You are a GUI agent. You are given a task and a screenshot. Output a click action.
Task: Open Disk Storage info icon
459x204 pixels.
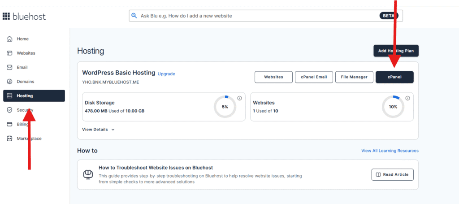click(x=239, y=98)
